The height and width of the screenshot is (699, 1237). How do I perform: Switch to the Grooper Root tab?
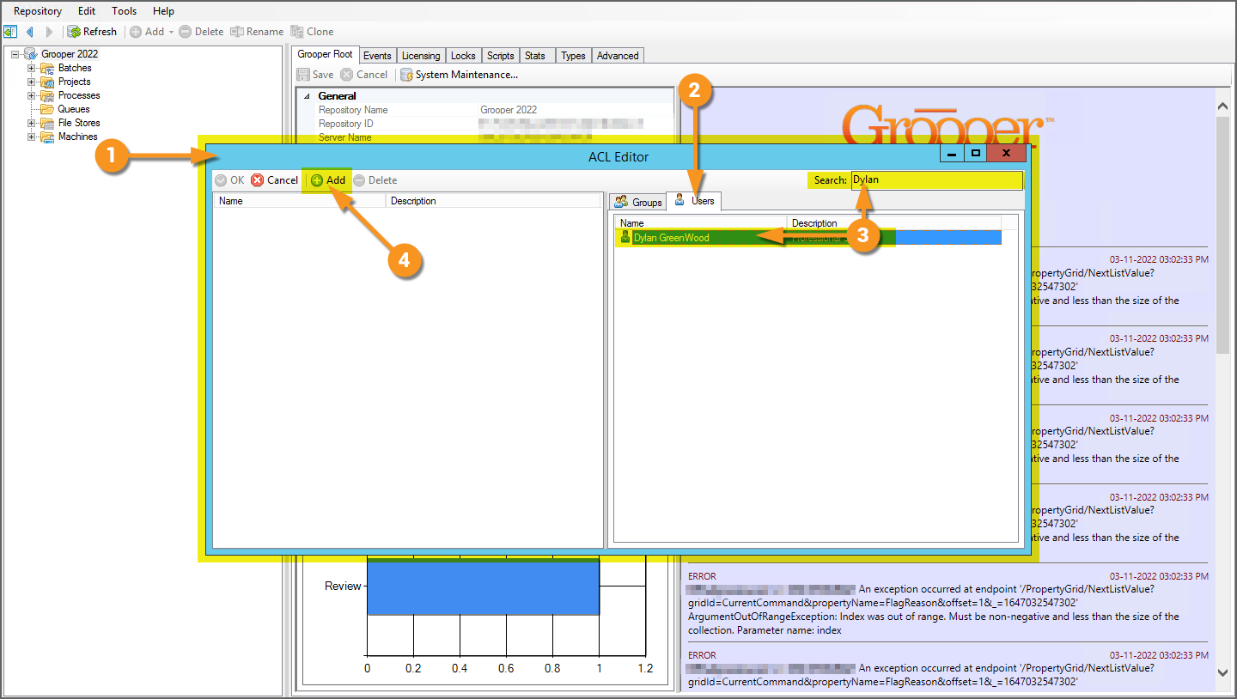coord(326,54)
